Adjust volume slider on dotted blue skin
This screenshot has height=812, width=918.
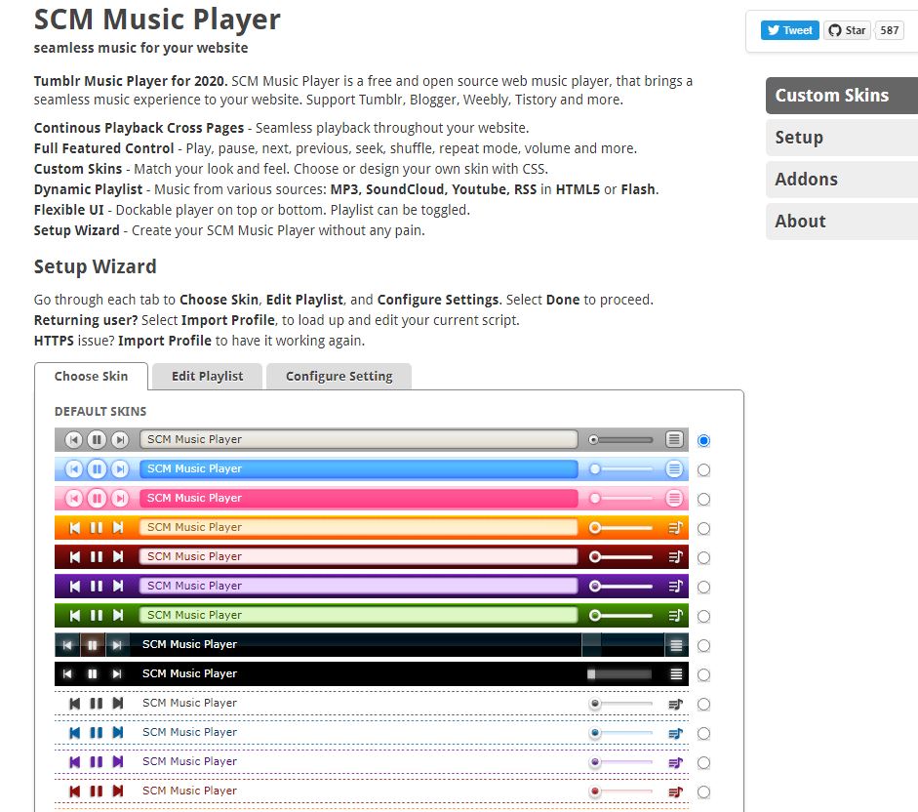pos(620,733)
